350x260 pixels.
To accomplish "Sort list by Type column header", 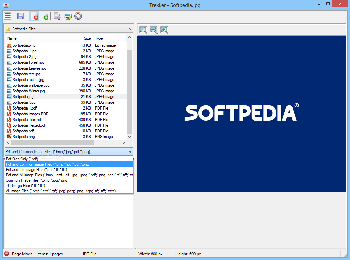I will (110, 38).
